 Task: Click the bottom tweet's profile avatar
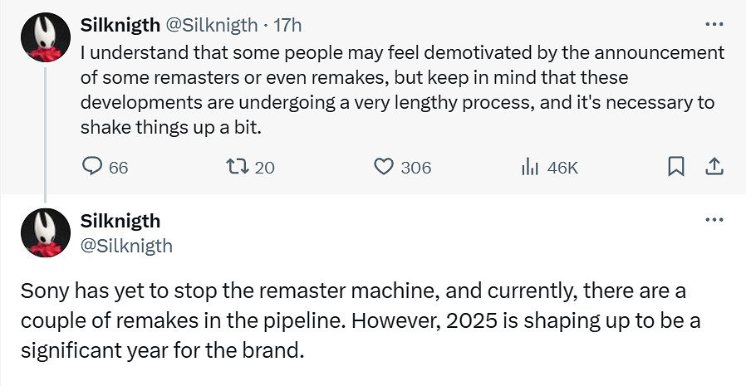[45, 232]
